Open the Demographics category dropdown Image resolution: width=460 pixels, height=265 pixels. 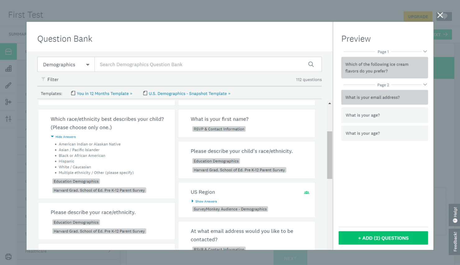tap(66, 64)
